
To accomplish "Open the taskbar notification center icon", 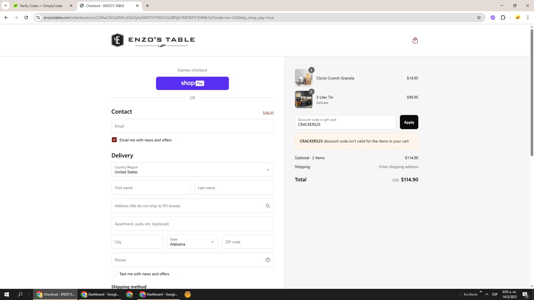I will pyautogui.click(x=525, y=294).
